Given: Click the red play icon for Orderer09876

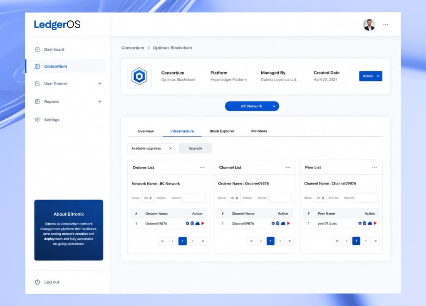Looking at the screenshot, I should [x=203, y=223].
